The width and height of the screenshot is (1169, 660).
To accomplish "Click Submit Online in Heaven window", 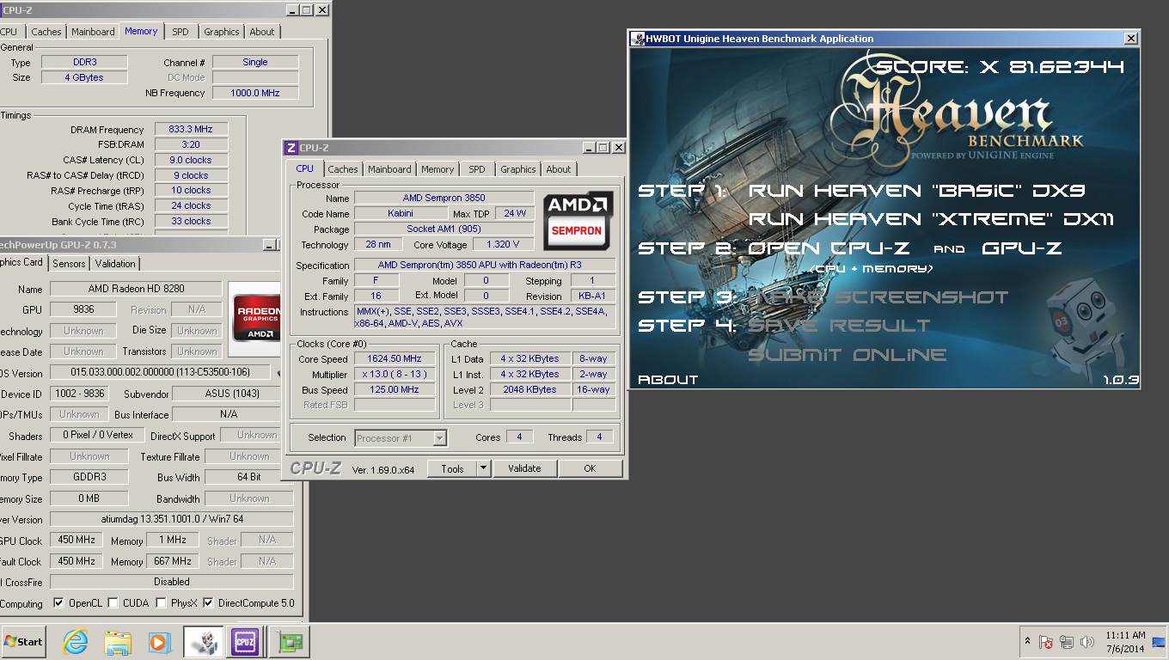I will click(x=848, y=354).
